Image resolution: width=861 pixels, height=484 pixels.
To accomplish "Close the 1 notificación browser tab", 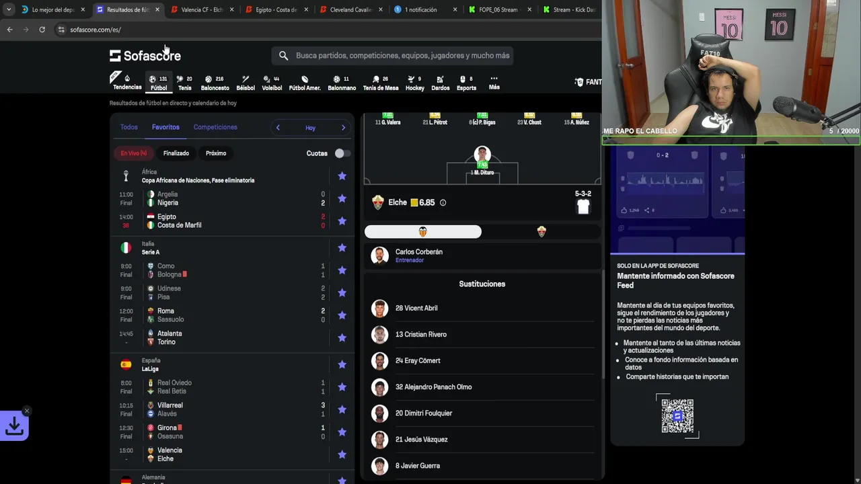I will (x=455, y=9).
